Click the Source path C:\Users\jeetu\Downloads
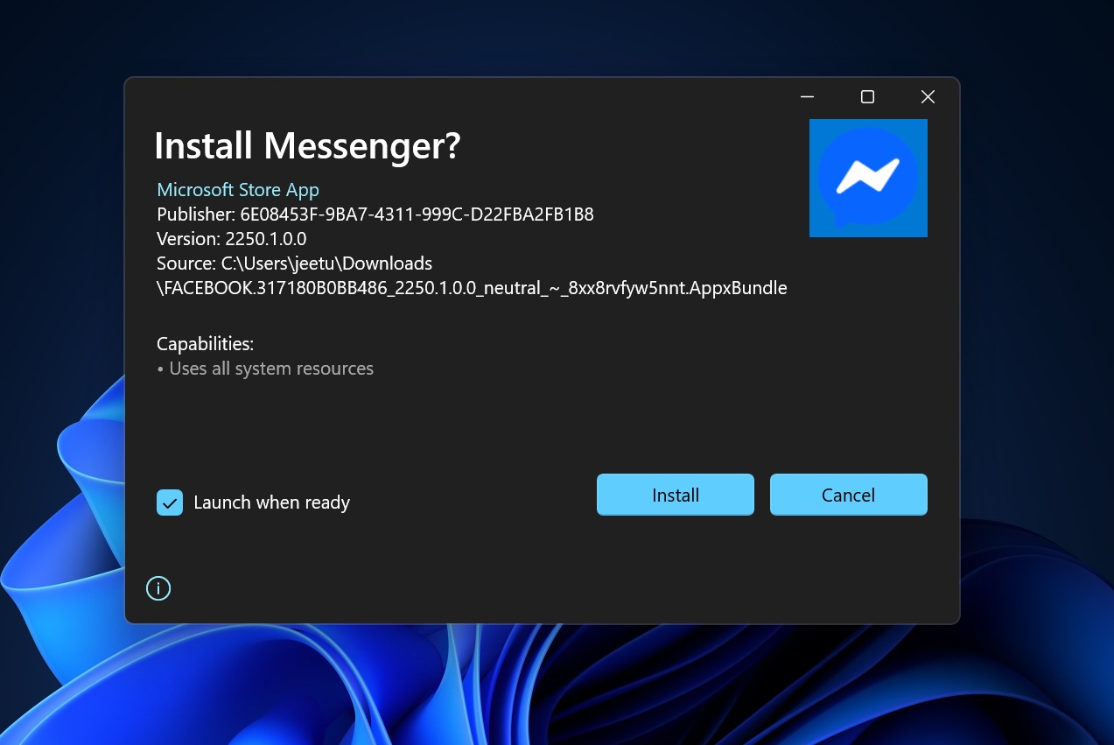 click(294, 264)
